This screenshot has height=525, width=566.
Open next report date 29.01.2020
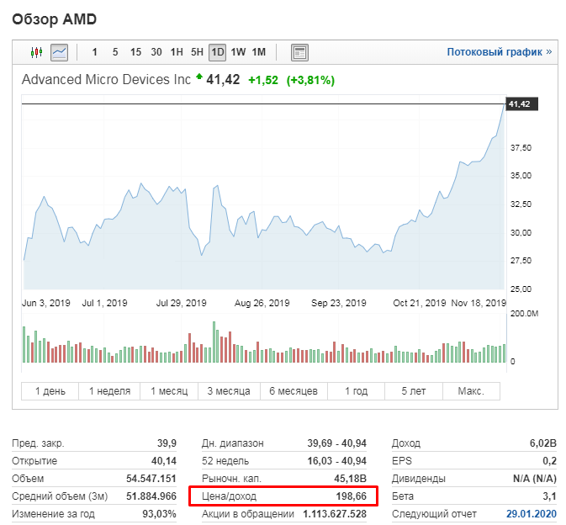click(531, 514)
